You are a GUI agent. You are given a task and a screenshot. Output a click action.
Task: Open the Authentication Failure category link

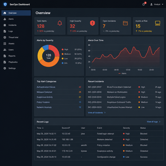[46, 87]
